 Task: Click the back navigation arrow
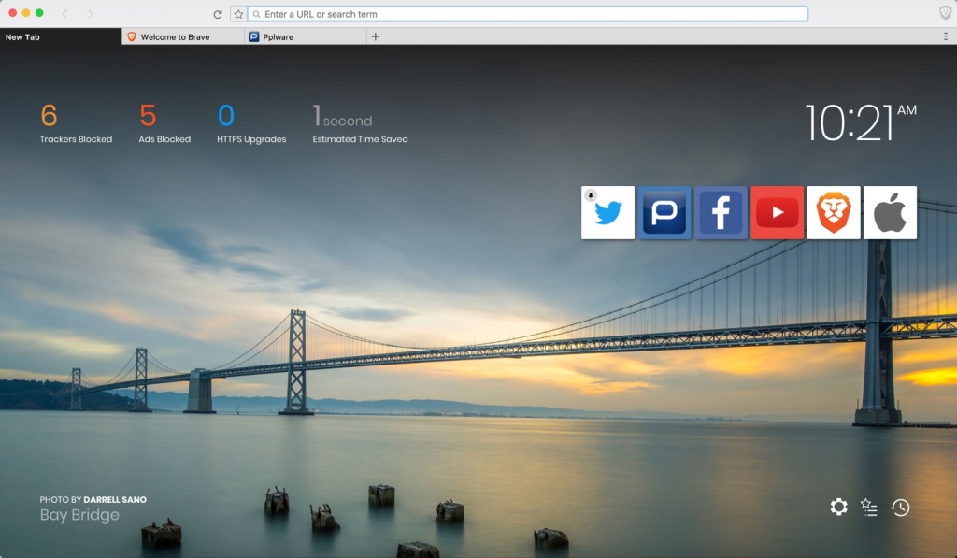tap(63, 13)
